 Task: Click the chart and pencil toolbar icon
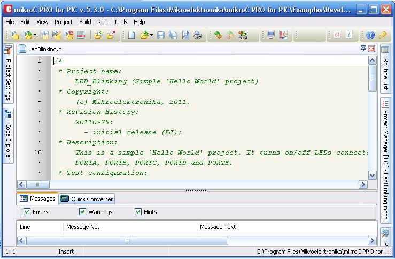click(x=283, y=35)
